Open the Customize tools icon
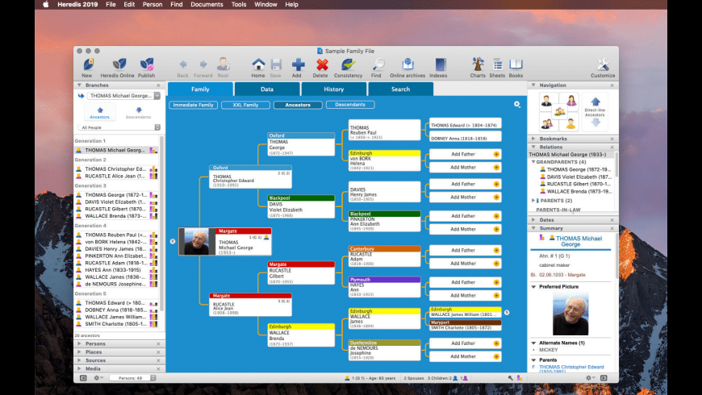 [603, 64]
